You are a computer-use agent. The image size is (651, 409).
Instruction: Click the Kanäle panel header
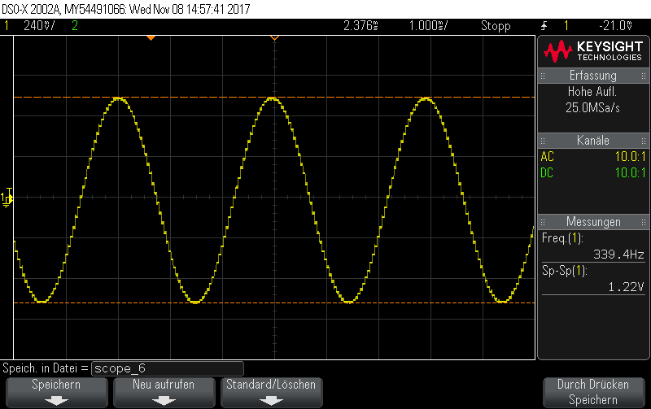pos(593,141)
